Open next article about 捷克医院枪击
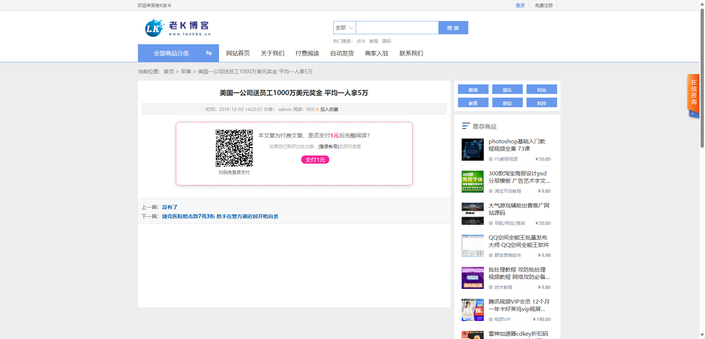This screenshot has height=339, width=705. (x=220, y=216)
